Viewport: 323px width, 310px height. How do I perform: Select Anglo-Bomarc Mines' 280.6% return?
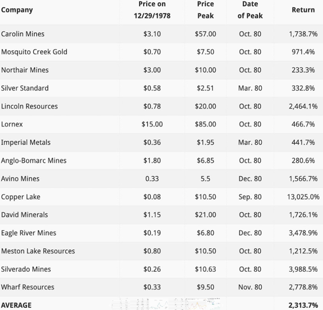(303, 160)
